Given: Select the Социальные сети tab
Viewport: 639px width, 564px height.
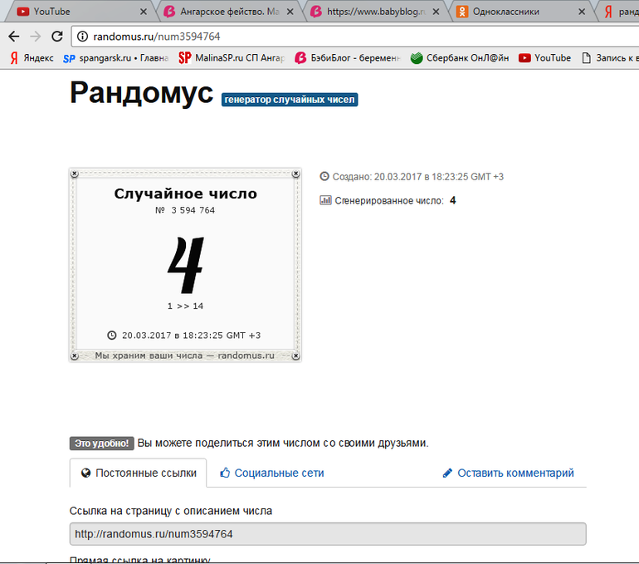Looking at the screenshot, I should click(271, 473).
